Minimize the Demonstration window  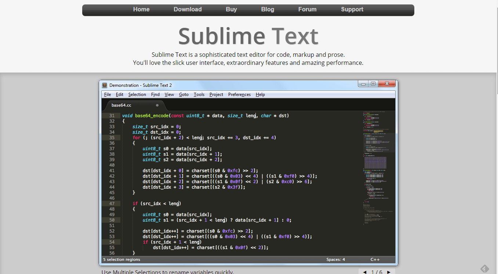coord(363,84)
